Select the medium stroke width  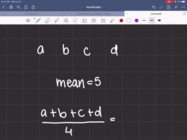(152, 20)
